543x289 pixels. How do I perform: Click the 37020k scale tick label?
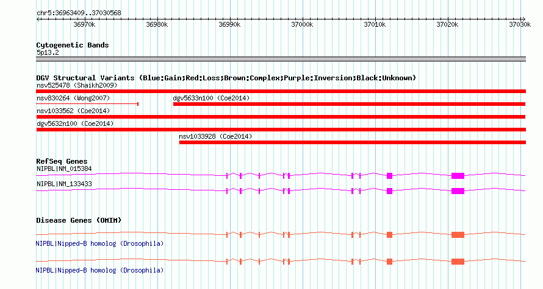447,24
